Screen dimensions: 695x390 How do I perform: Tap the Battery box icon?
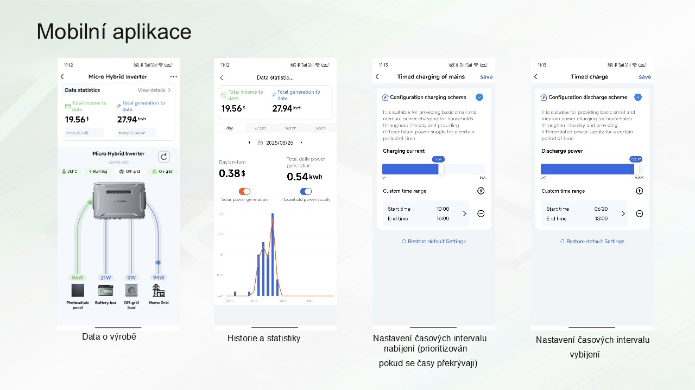(105, 290)
